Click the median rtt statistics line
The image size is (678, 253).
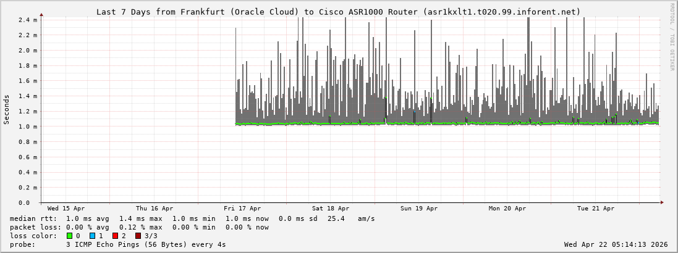click(192, 218)
